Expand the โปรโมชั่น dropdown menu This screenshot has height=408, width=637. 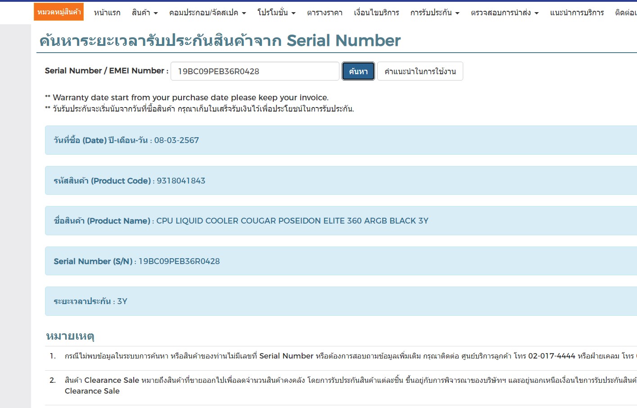pyautogui.click(x=276, y=13)
